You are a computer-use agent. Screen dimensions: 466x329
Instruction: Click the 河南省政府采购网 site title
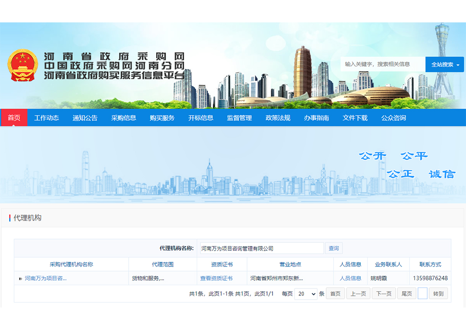(115, 56)
